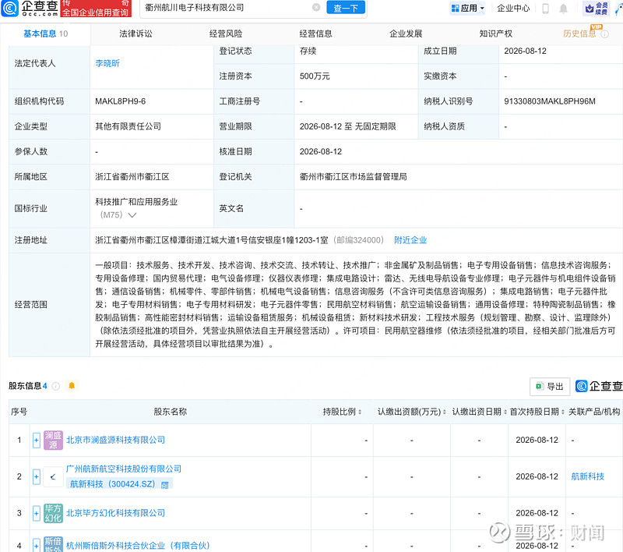Expand the 国标行业 M75 chevron

coord(132,215)
